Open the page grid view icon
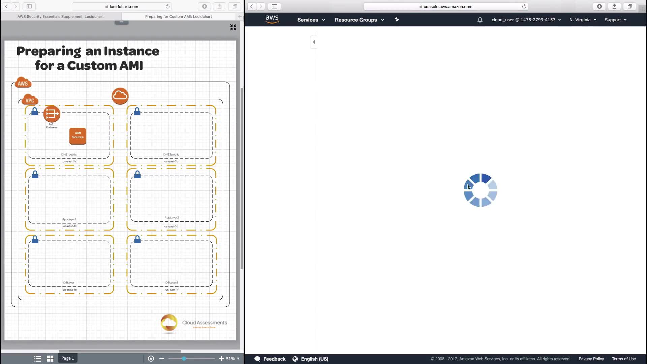 click(50, 359)
